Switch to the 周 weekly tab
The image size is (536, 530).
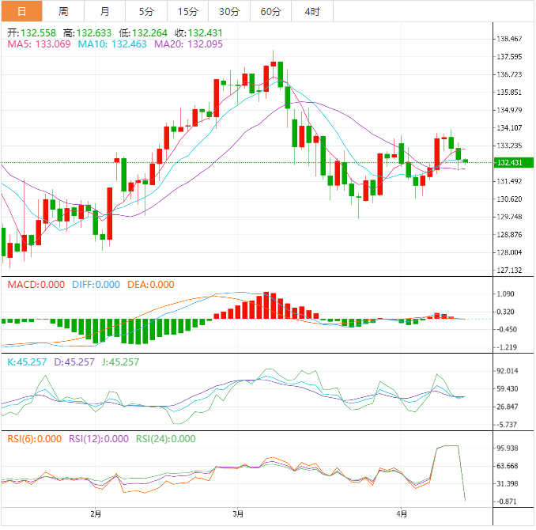63,11
